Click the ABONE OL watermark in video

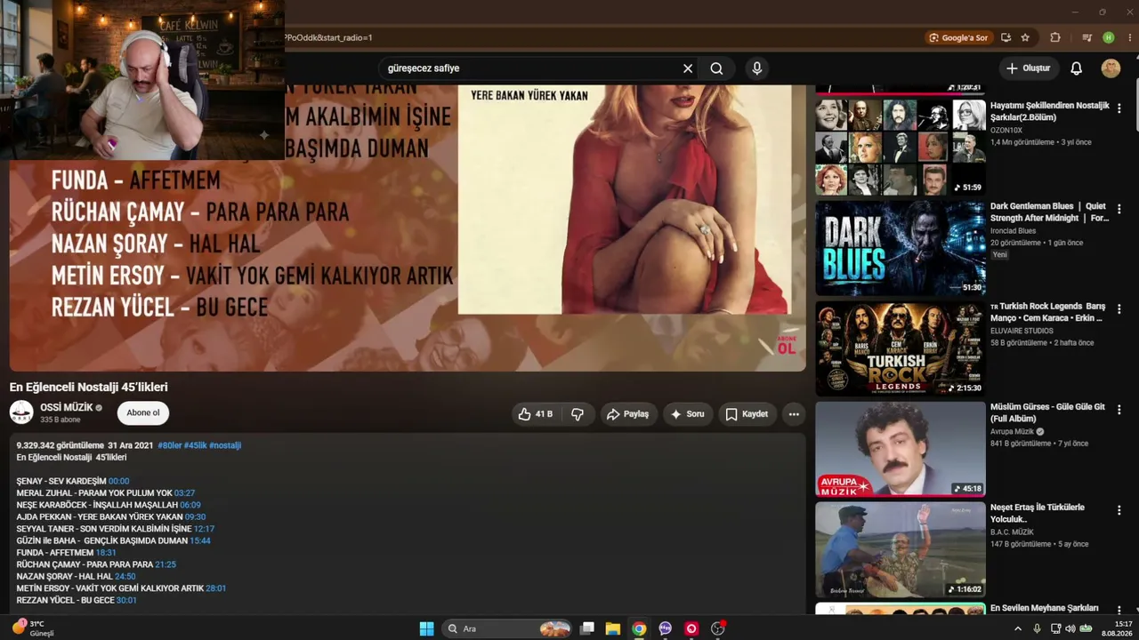[787, 345]
